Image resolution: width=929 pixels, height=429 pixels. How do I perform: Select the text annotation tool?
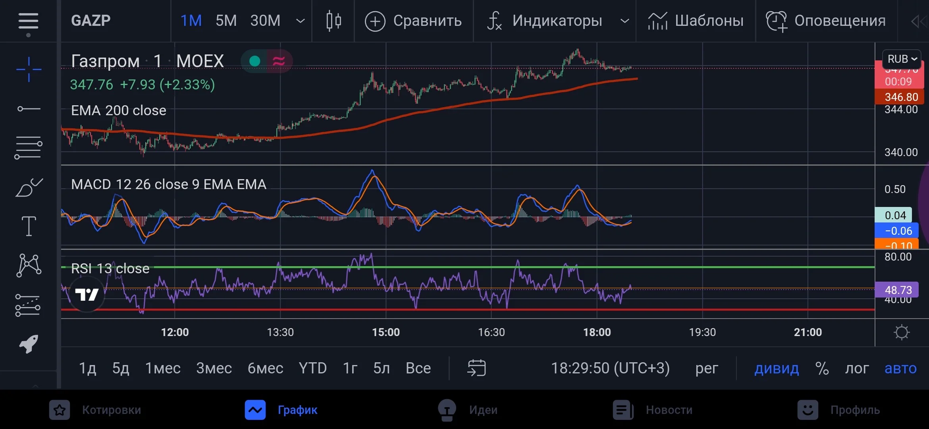[29, 226]
